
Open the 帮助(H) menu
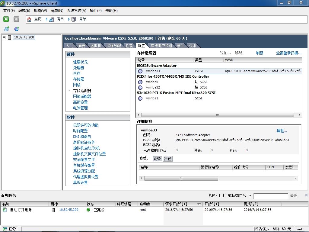111,11
